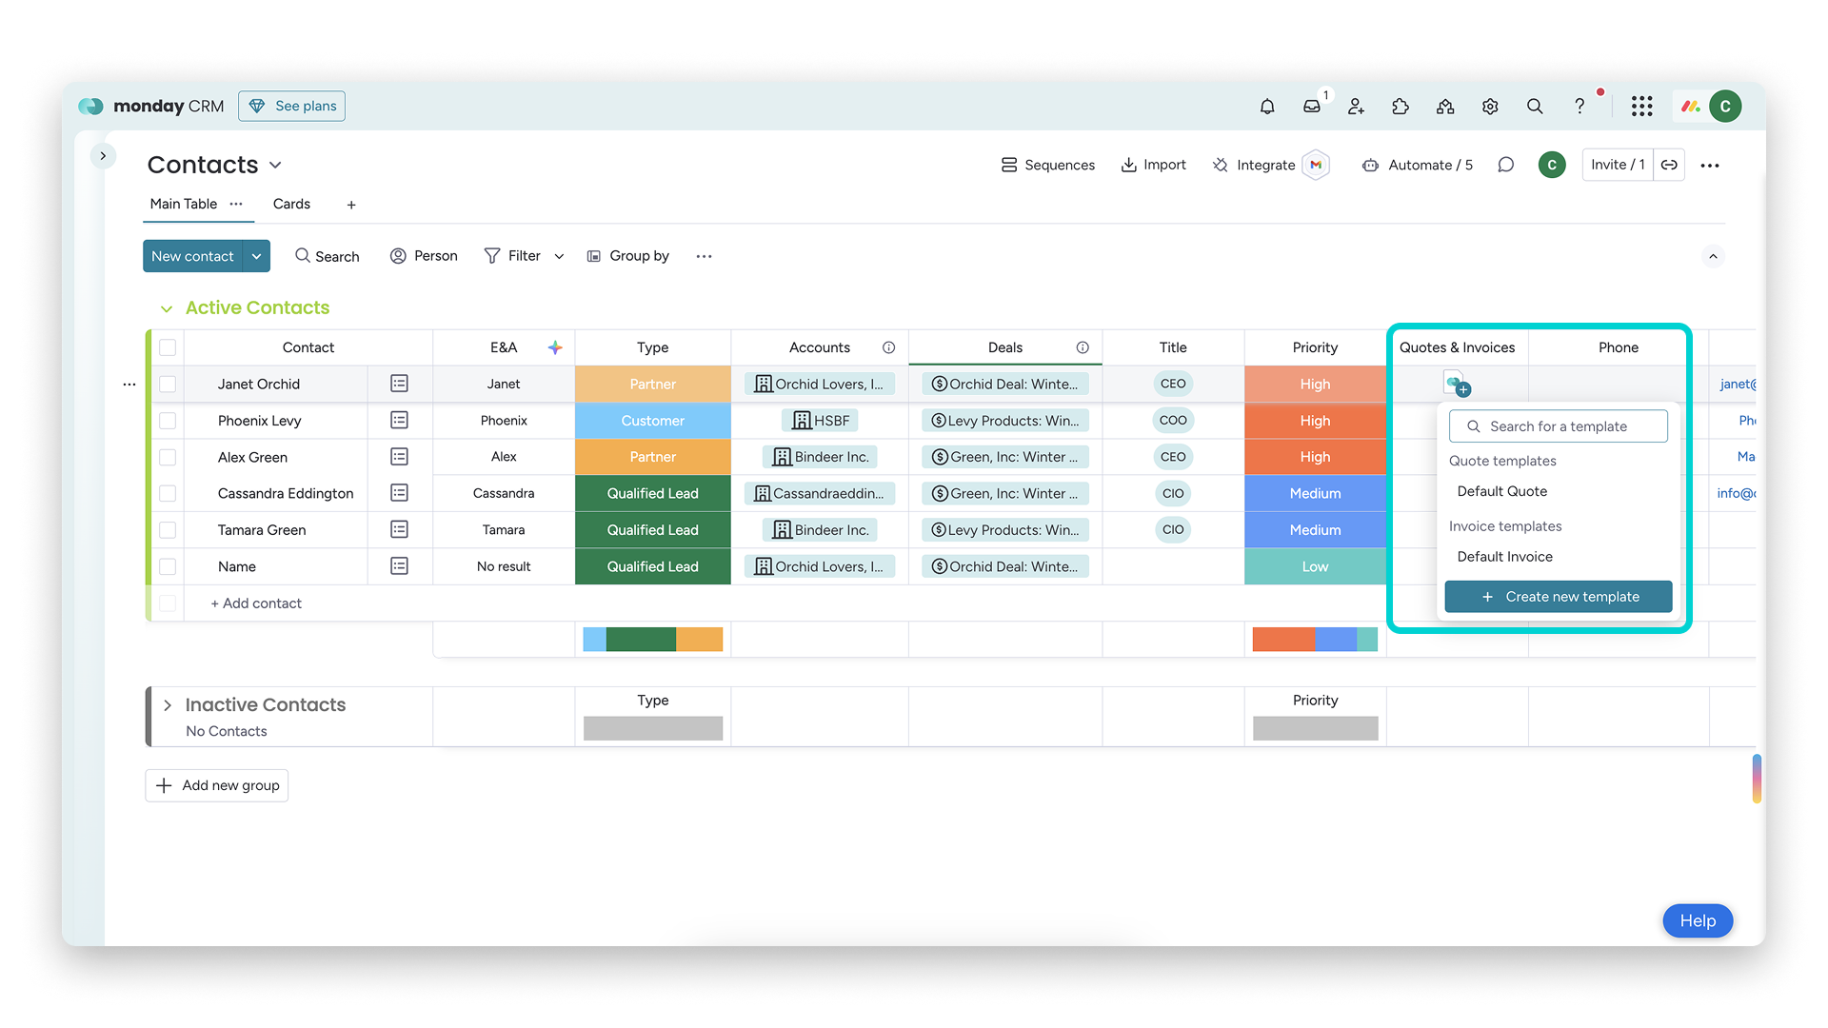Open the Sequences menu item
This screenshot has height=1028, width=1828.
1047,165
